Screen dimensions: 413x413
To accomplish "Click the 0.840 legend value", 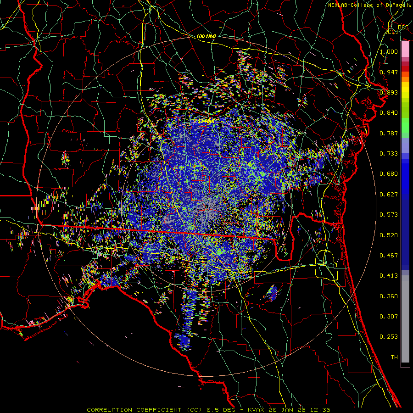I will (x=389, y=113).
